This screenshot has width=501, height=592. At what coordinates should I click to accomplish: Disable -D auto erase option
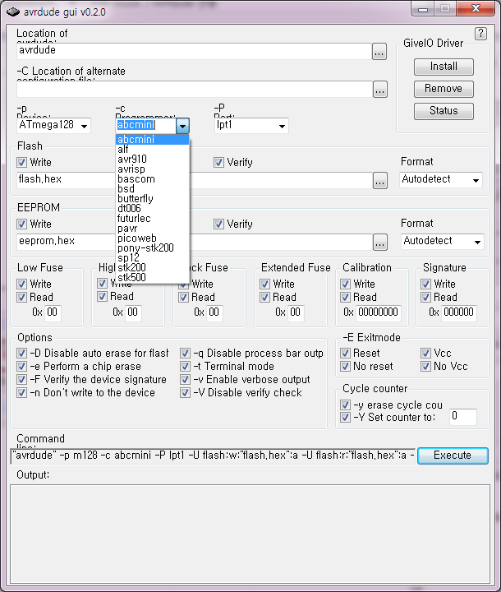[x=22, y=354]
